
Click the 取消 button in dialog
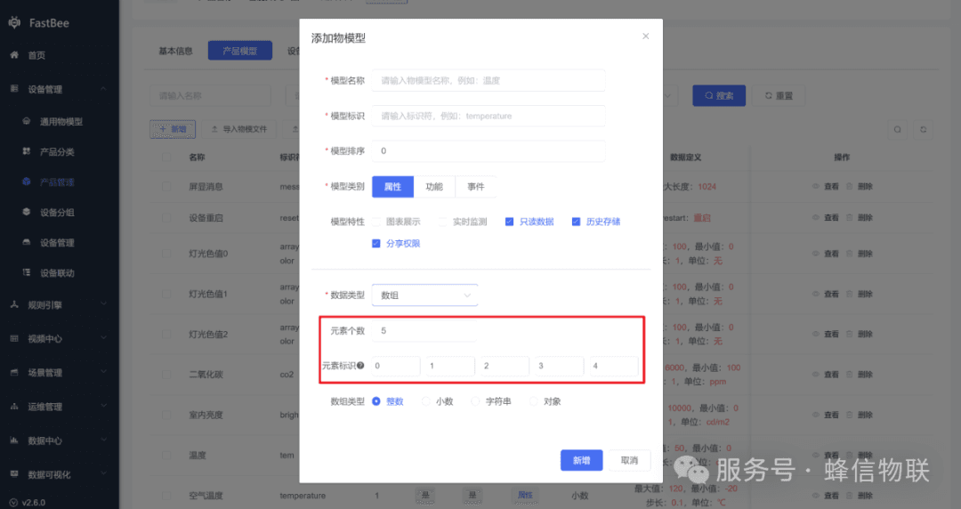click(629, 461)
